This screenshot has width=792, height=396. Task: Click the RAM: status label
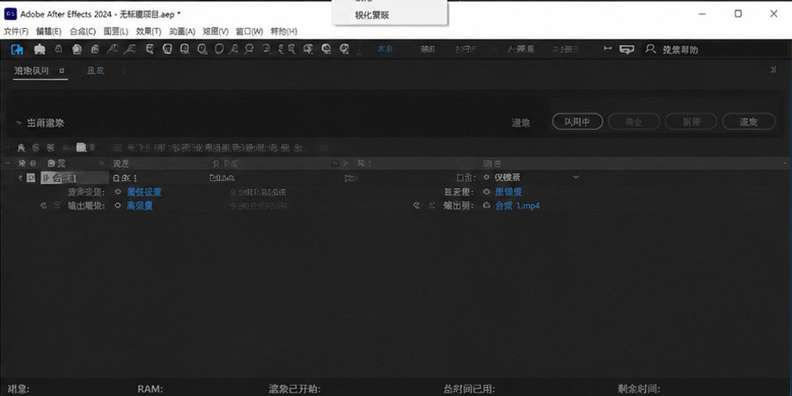pyautogui.click(x=150, y=388)
